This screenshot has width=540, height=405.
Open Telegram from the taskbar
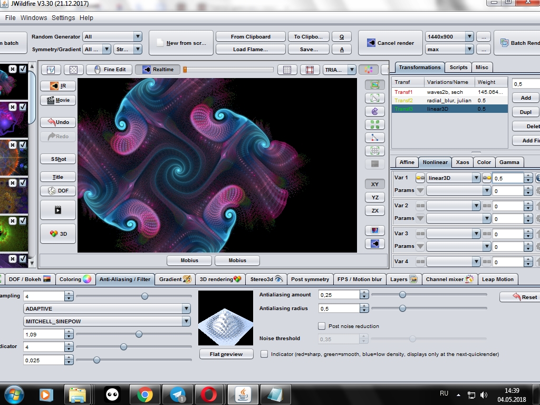pyautogui.click(x=178, y=394)
